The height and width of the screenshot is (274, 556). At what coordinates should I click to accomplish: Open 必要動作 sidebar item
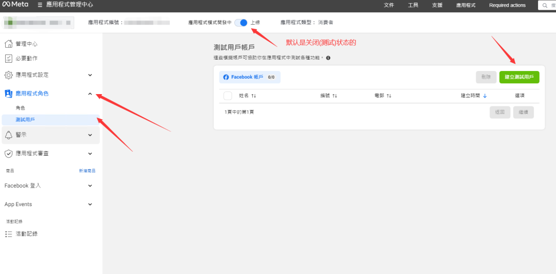[x=27, y=58]
